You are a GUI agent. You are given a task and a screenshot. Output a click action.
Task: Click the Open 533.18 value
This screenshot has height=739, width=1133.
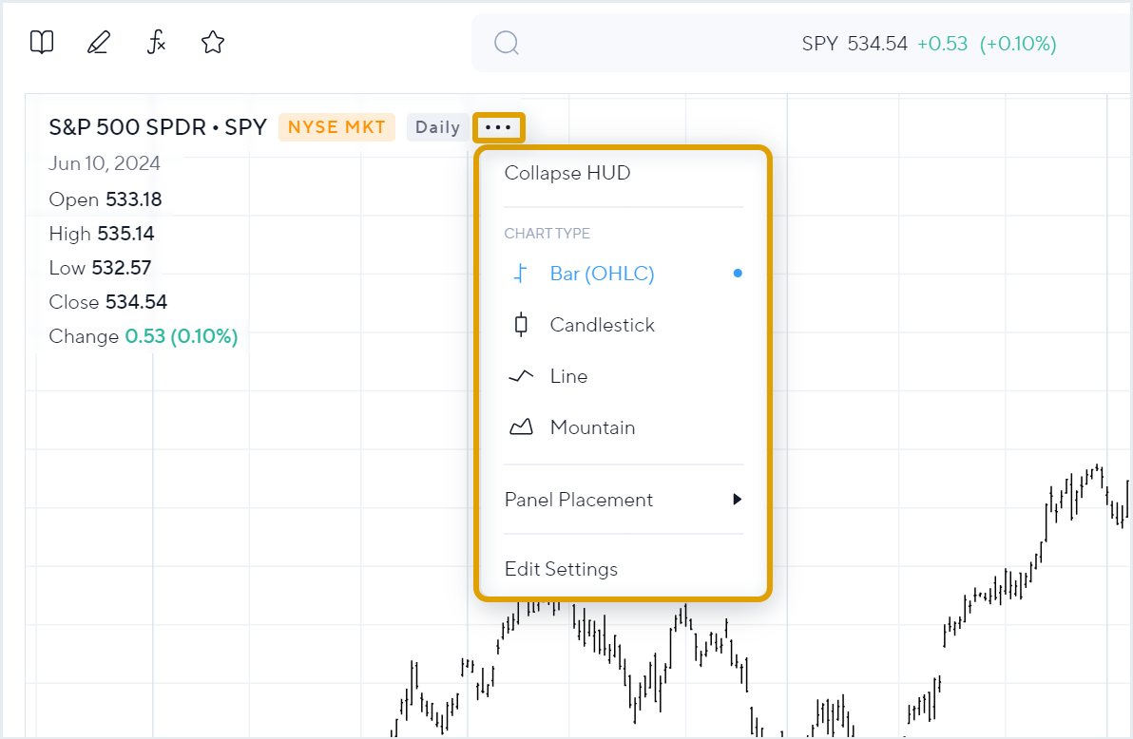pyautogui.click(x=105, y=199)
